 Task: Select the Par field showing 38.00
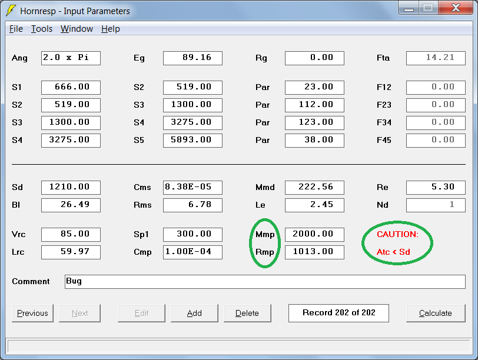click(314, 141)
